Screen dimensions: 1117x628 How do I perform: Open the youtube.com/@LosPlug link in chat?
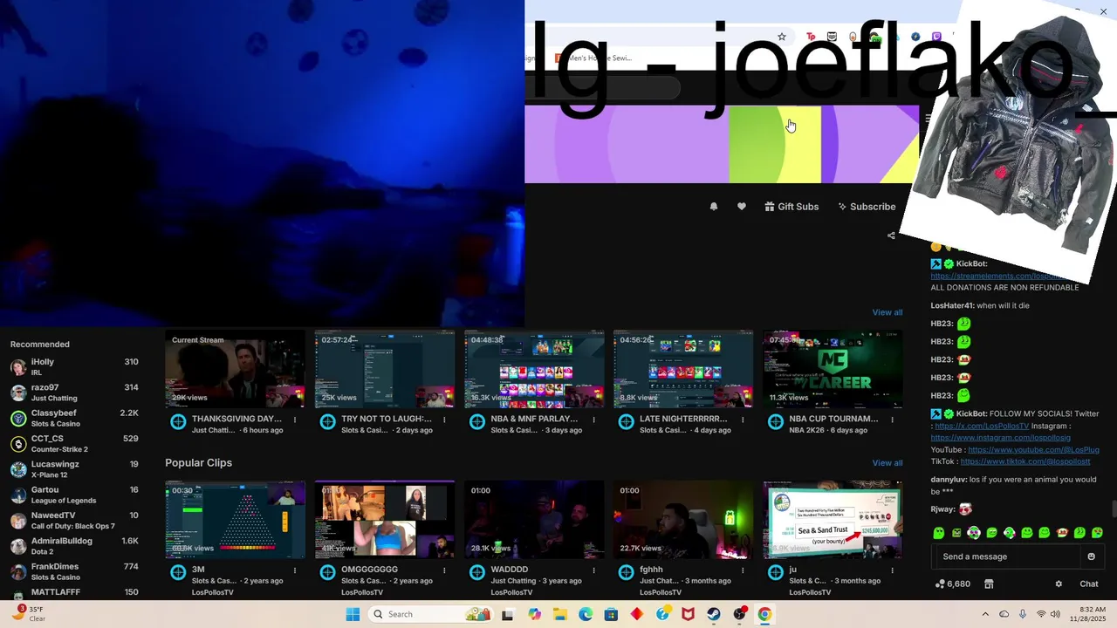pos(1033,450)
